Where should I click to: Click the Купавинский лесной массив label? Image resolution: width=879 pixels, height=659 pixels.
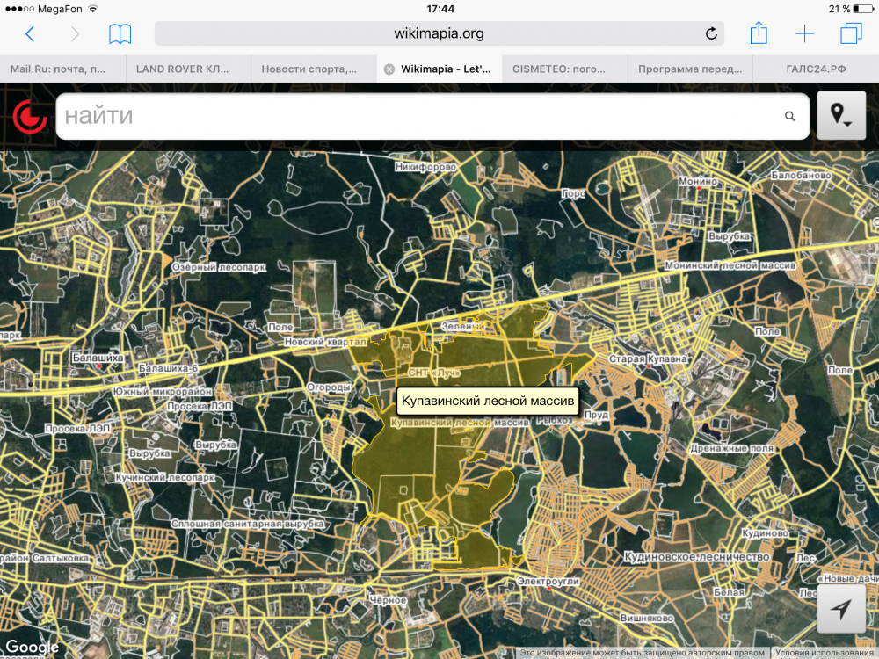pos(488,401)
